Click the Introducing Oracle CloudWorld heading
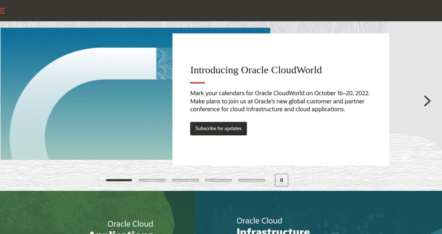This screenshot has height=234, width=442. [256, 70]
